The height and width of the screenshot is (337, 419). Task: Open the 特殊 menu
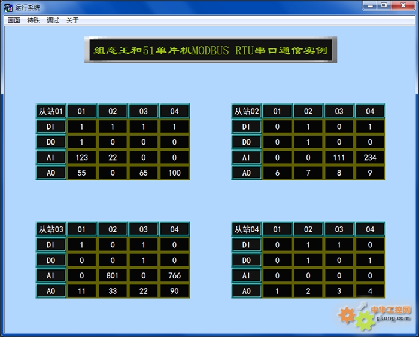(x=34, y=20)
